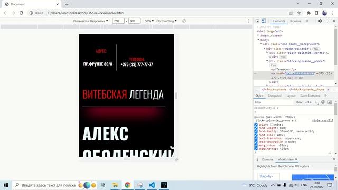
Task: Open device toolbar more options menu
Action: pyautogui.click(x=248, y=21)
